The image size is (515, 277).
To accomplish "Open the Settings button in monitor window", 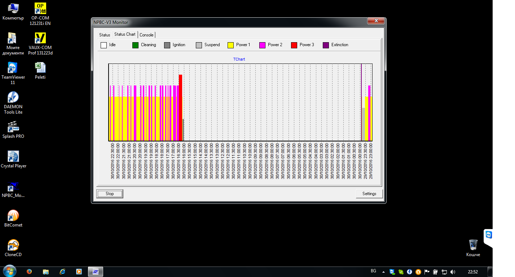I will pyautogui.click(x=369, y=194).
